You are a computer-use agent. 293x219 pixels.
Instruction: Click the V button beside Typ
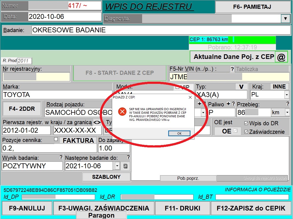pyautogui.click(x=241, y=87)
